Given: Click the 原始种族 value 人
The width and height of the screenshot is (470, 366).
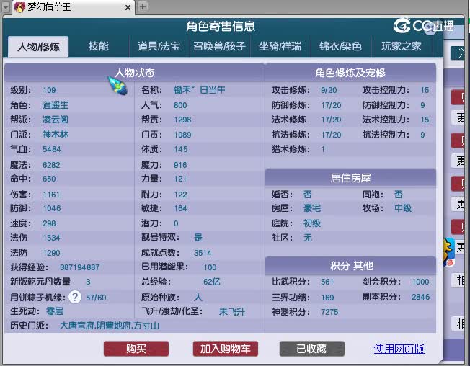Looking at the screenshot, I should tap(198, 297).
